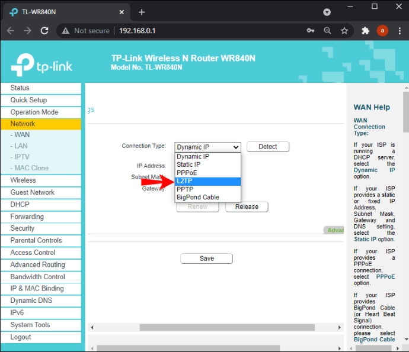409x352 pixels.
Task: Click the Connection Type dropdown box
Action: click(207, 147)
